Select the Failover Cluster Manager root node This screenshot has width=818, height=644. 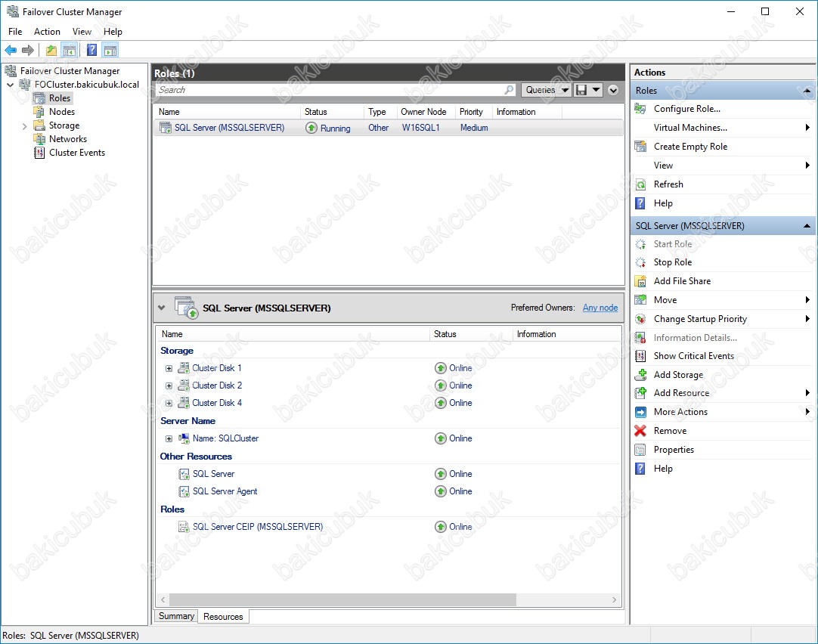(70, 71)
